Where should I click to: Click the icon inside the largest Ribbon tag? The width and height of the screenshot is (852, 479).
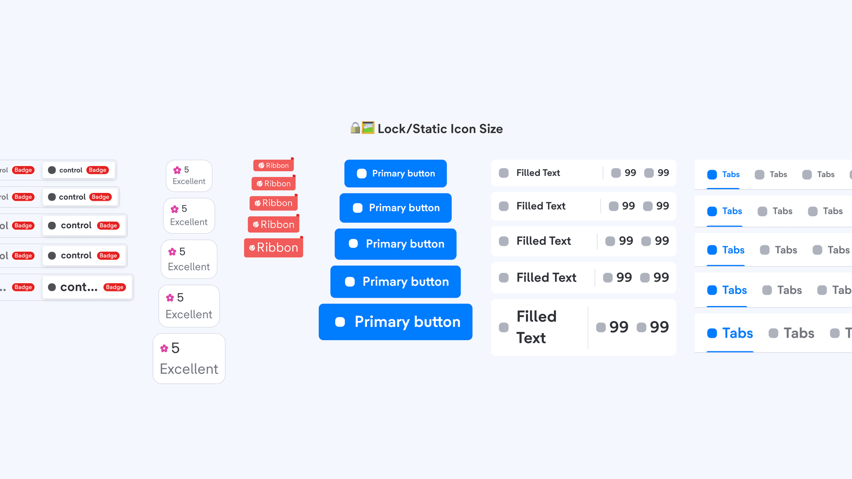point(252,248)
